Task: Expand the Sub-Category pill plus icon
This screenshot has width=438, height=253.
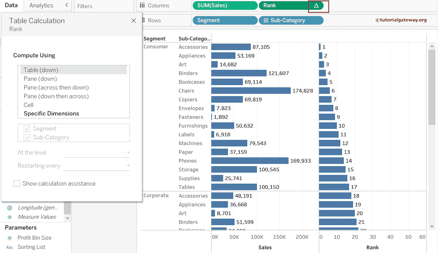Action: coord(266,20)
